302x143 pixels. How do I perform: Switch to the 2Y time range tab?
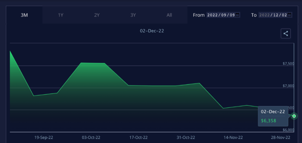pos(97,15)
